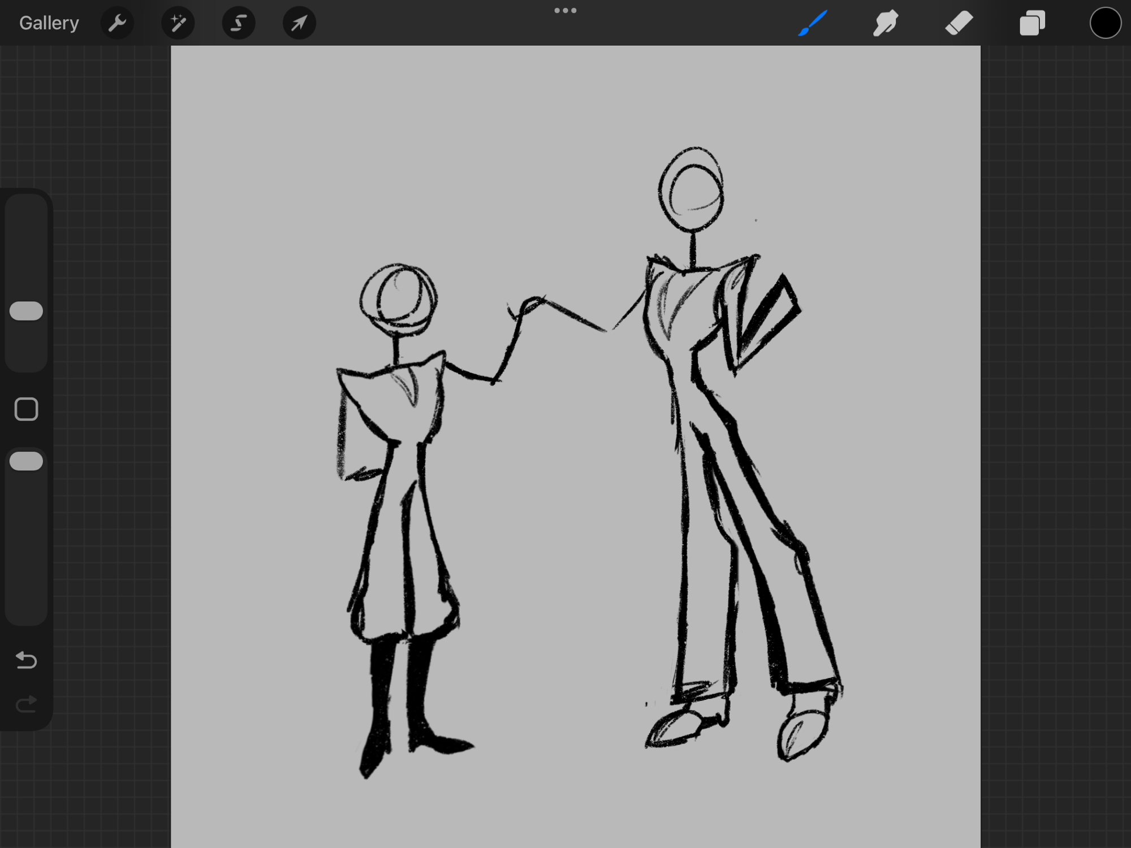The width and height of the screenshot is (1131, 848).
Task: Activate the Selection tool
Action: pyautogui.click(x=238, y=23)
